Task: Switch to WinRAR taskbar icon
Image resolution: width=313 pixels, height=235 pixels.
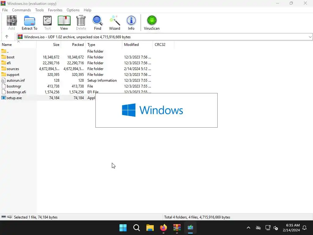Action: [177, 228]
